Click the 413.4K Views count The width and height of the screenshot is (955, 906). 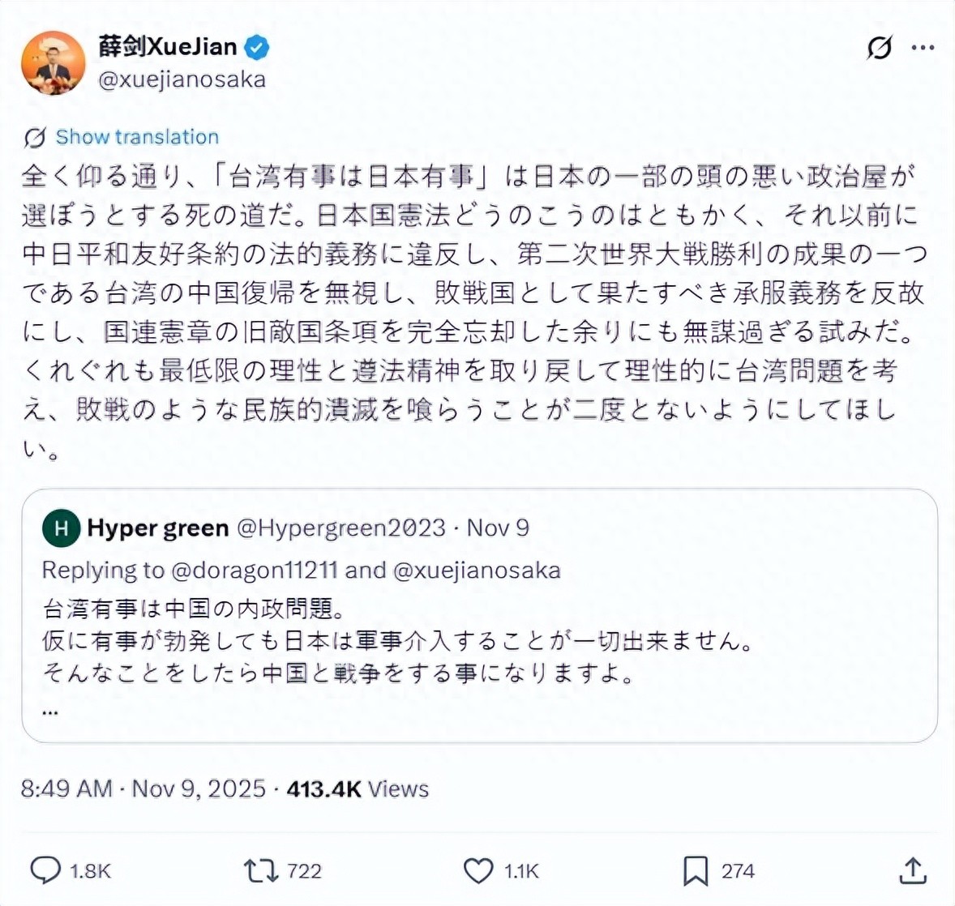click(x=358, y=788)
